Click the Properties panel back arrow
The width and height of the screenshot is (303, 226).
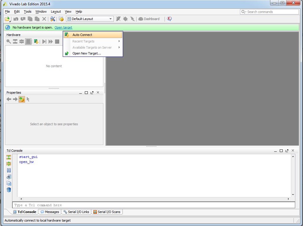9,99
